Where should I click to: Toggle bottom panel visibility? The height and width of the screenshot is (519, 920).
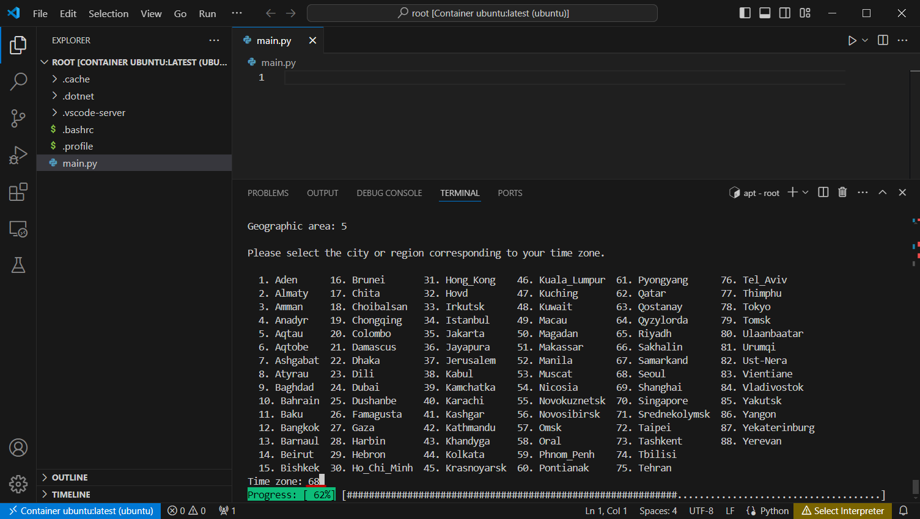pos(765,13)
